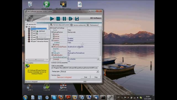Click the property grid vertical scrollbar

[x=100, y=42]
